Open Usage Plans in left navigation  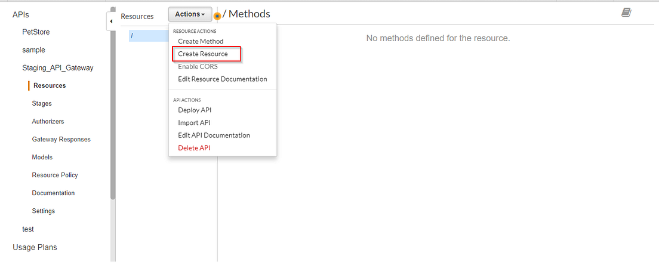coord(35,247)
